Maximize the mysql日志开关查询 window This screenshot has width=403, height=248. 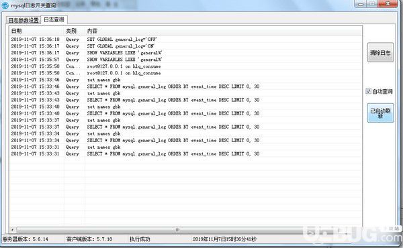point(372,4)
